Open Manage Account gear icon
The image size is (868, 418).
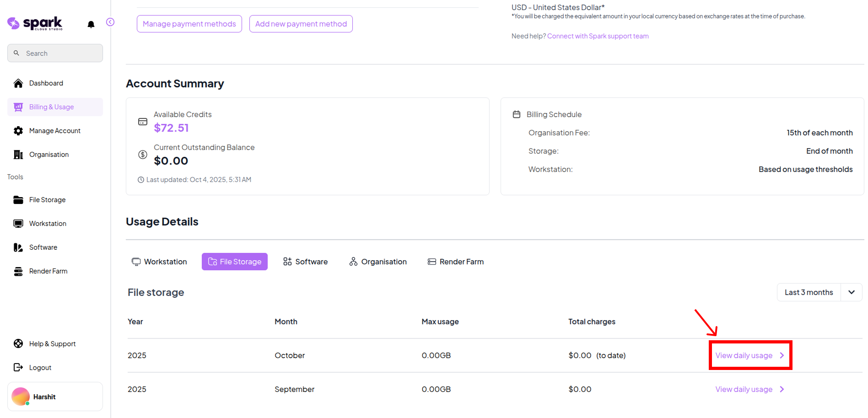[18, 131]
